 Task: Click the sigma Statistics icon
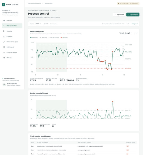click(x=4, y=31)
